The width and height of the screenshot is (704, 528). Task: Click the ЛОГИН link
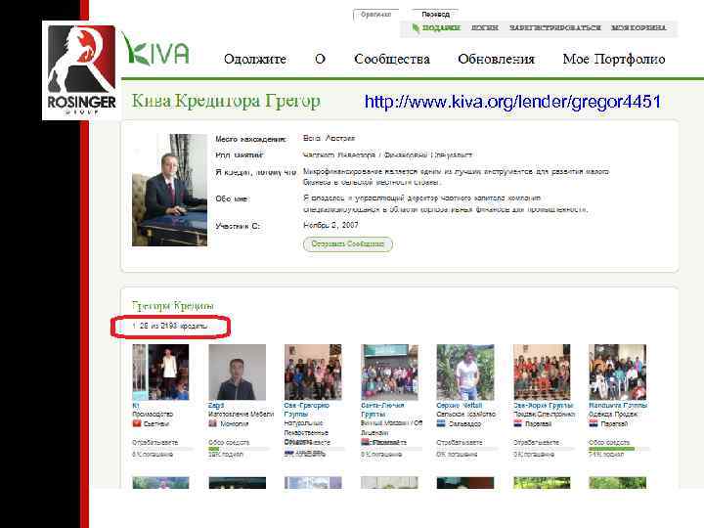point(485,27)
